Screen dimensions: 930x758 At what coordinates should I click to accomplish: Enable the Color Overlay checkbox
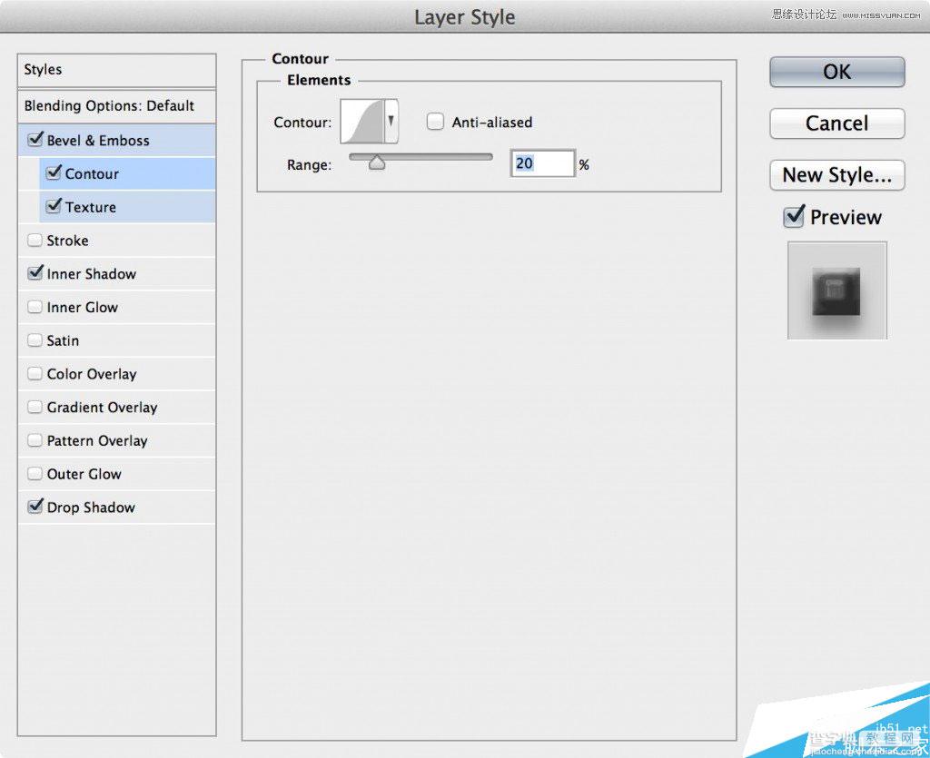pyautogui.click(x=35, y=373)
